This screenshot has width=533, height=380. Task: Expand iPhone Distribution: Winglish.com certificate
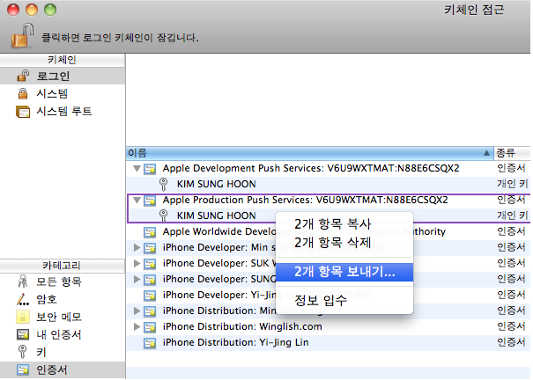pyautogui.click(x=137, y=326)
